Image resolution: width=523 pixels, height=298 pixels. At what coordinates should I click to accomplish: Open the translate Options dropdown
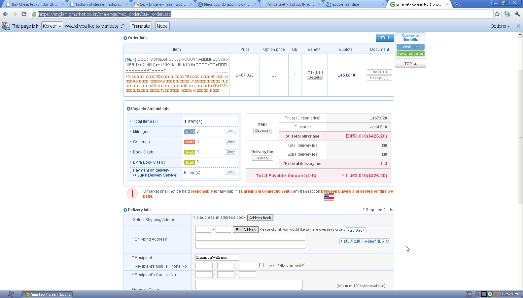[x=500, y=26]
